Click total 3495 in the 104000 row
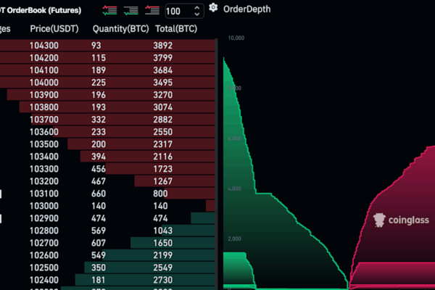Image resolution: width=435 pixels, height=290 pixels. click(163, 83)
